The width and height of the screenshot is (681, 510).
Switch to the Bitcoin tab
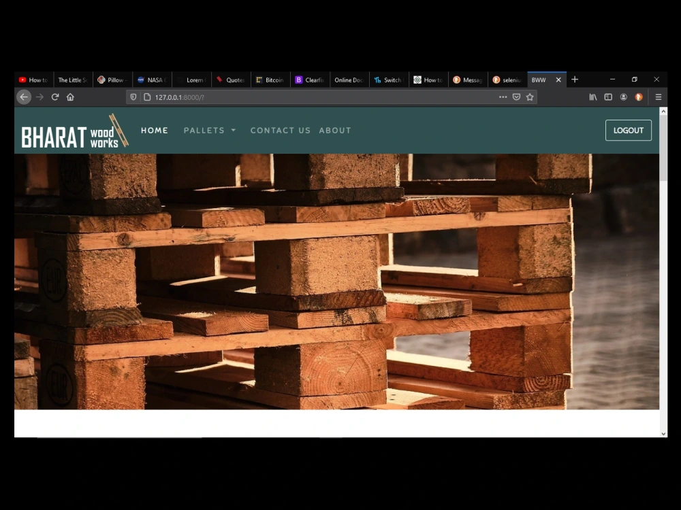click(270, 80)
